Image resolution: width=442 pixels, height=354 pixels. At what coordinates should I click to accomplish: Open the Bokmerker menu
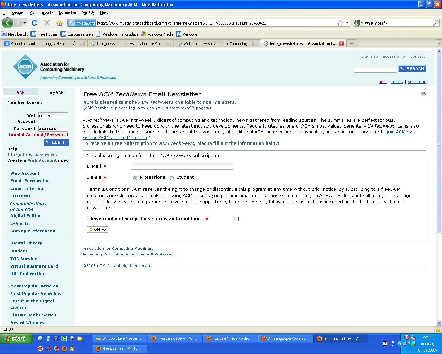pyautogui.click(x=68, y=12)
